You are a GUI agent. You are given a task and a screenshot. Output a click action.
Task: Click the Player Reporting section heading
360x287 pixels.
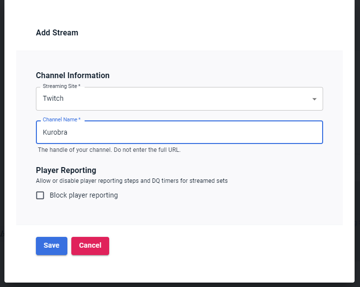coord(66,171)
